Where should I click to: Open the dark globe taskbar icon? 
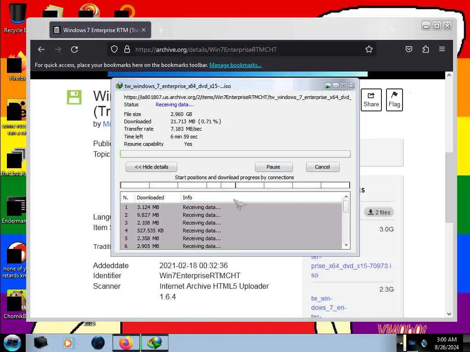click(98, 343)
